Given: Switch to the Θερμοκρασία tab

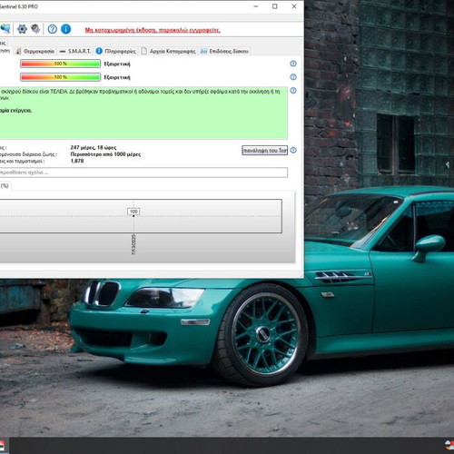Looking at the screenshot, I should [35, 52].
